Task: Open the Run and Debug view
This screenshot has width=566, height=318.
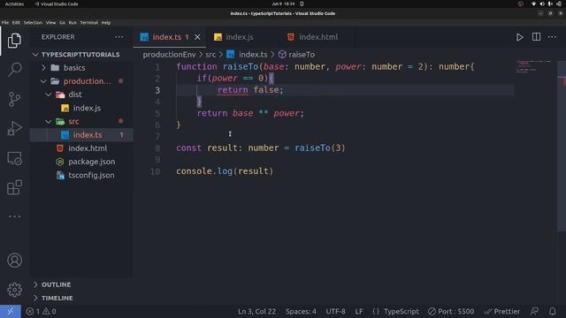Action: tap(14, 128)
